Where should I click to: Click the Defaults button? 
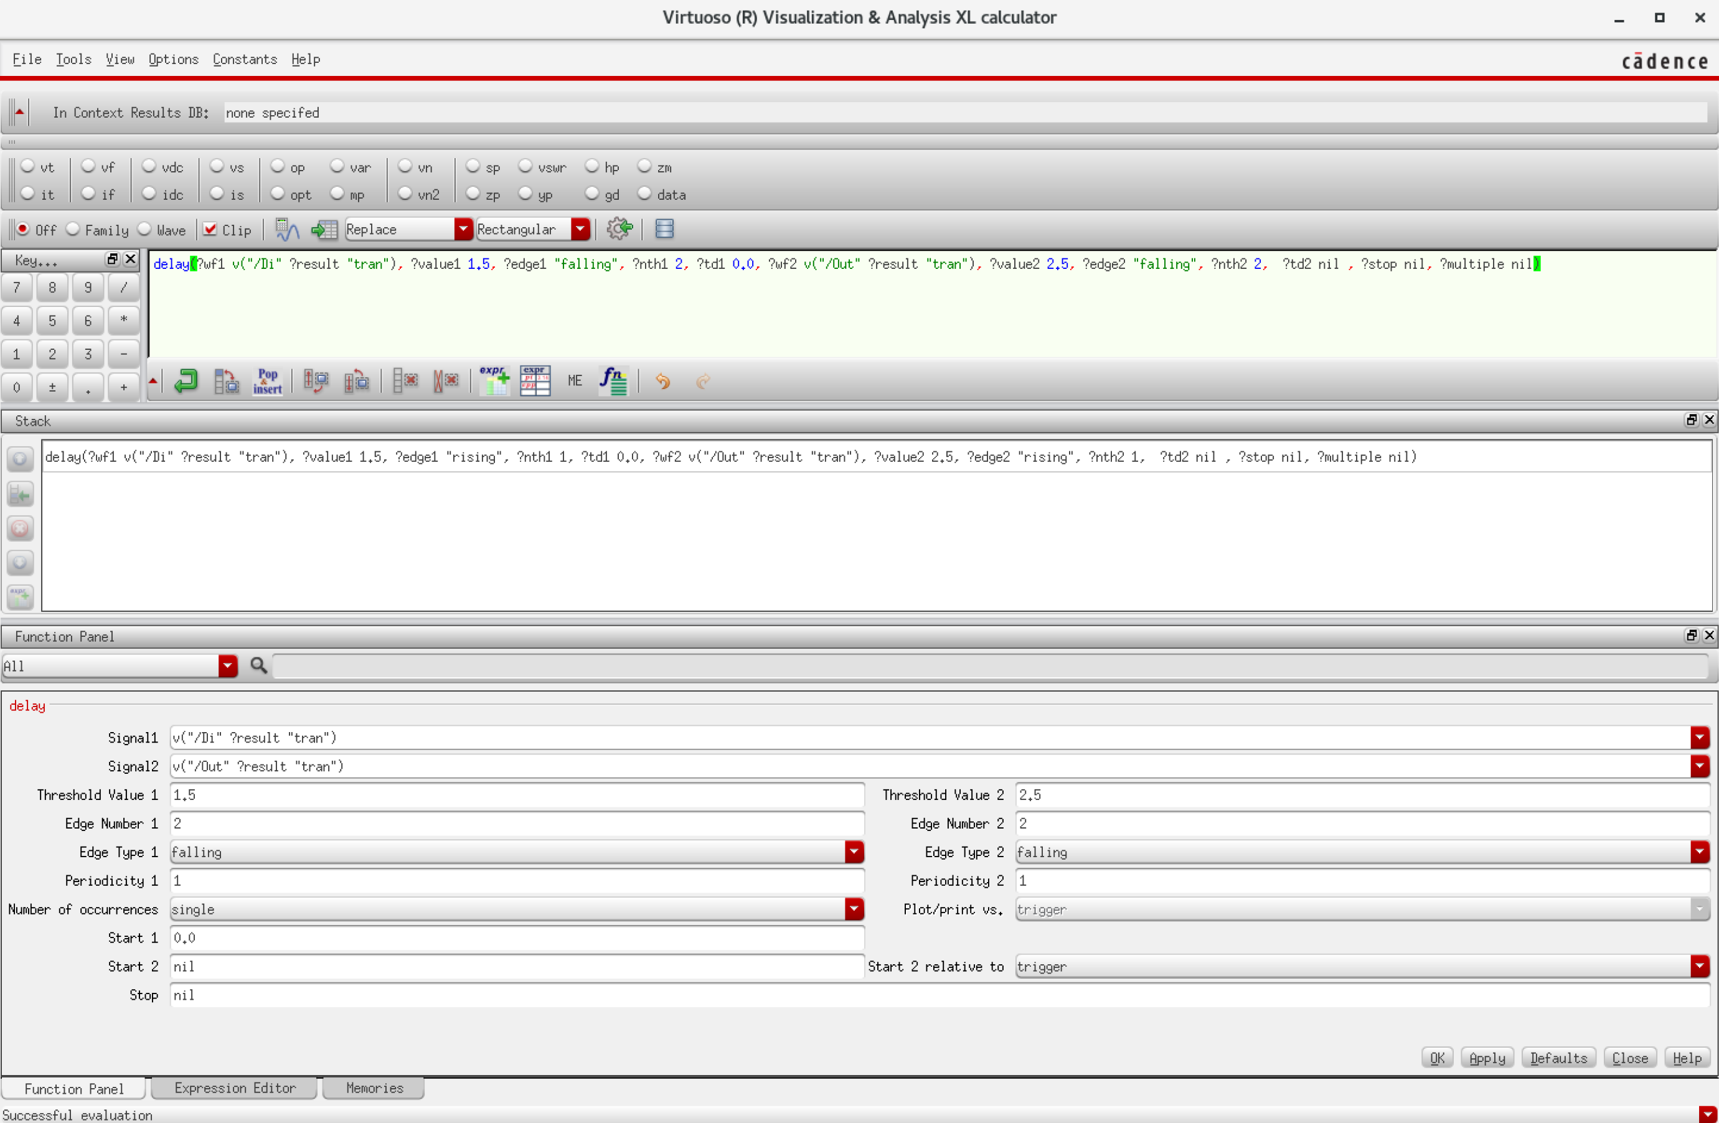pos(1558,1058)
